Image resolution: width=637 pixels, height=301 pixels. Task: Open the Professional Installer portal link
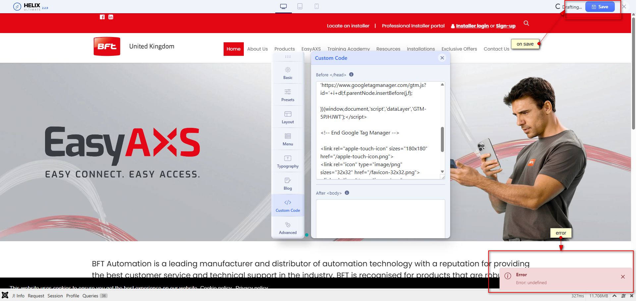[x=413, y=26]
